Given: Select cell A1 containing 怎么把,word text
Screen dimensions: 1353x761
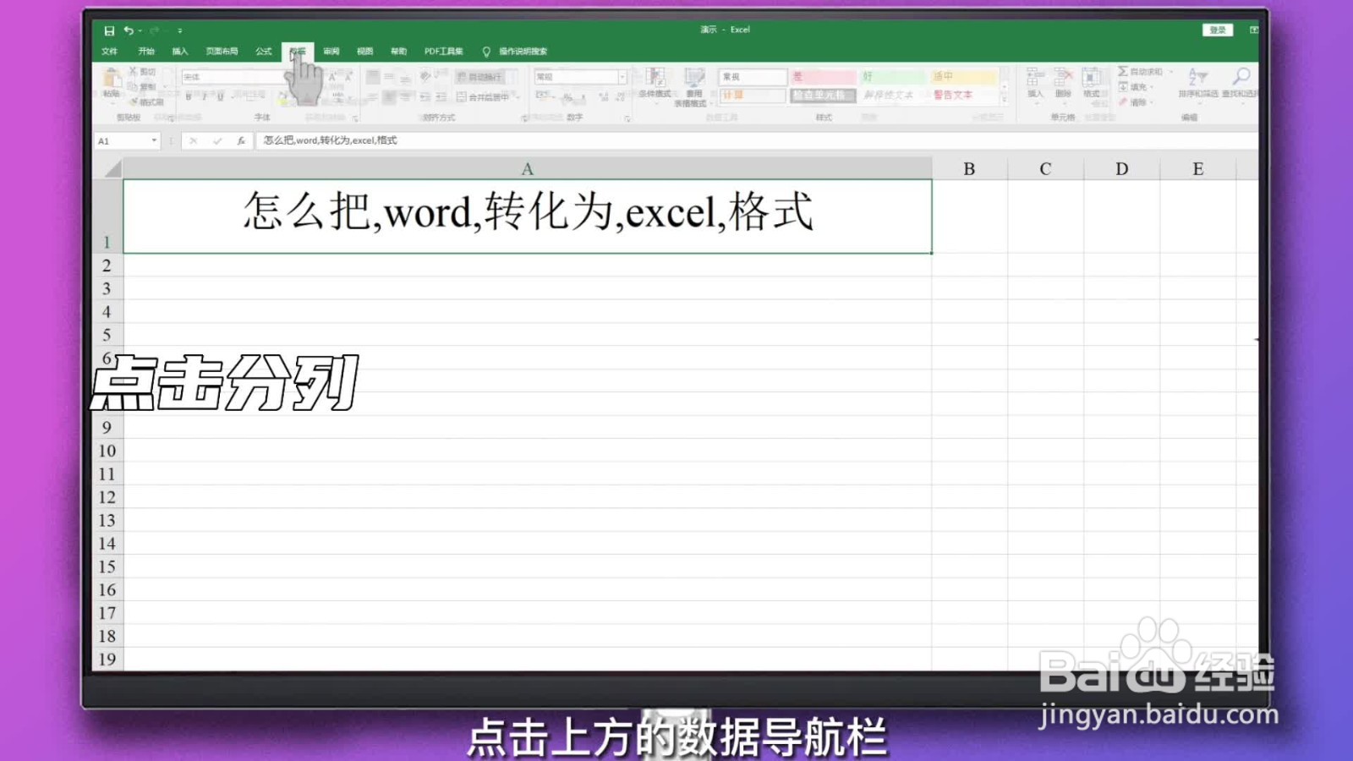Looking at the screenshot, I should pyautogui.click(x=528, y=216).
